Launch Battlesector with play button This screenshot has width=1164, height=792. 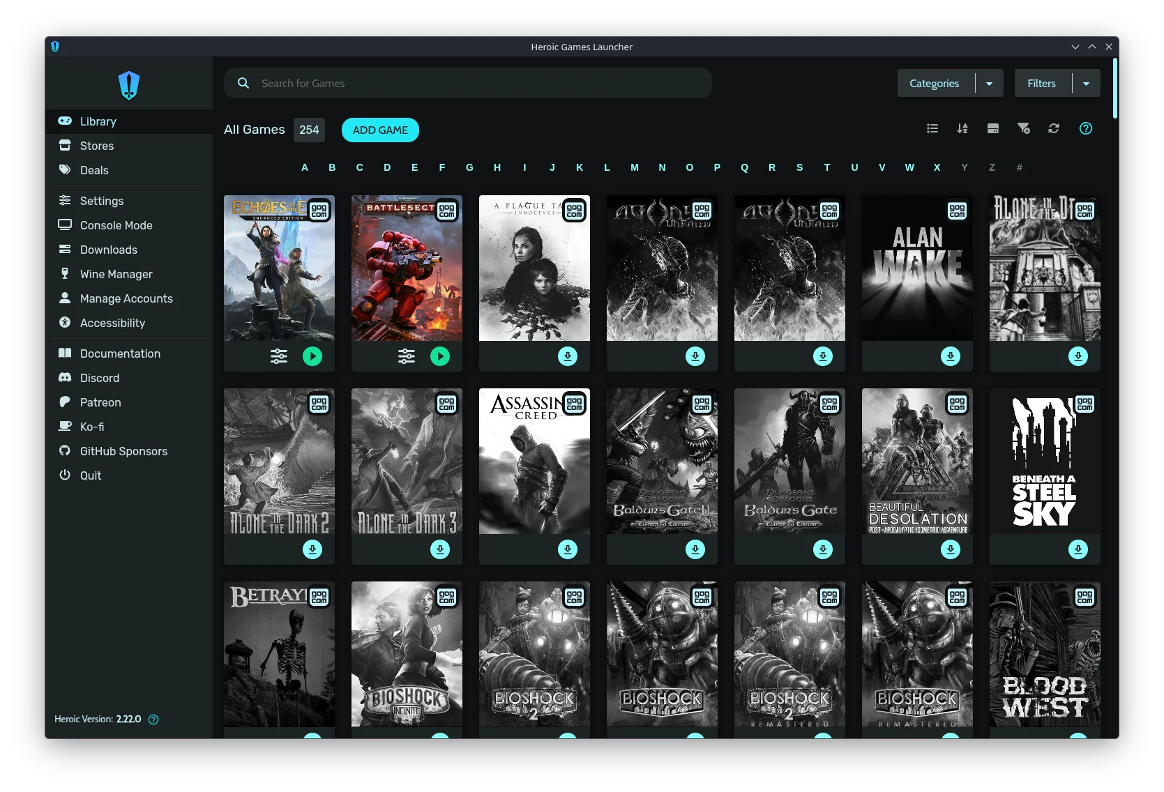[440, 356]
